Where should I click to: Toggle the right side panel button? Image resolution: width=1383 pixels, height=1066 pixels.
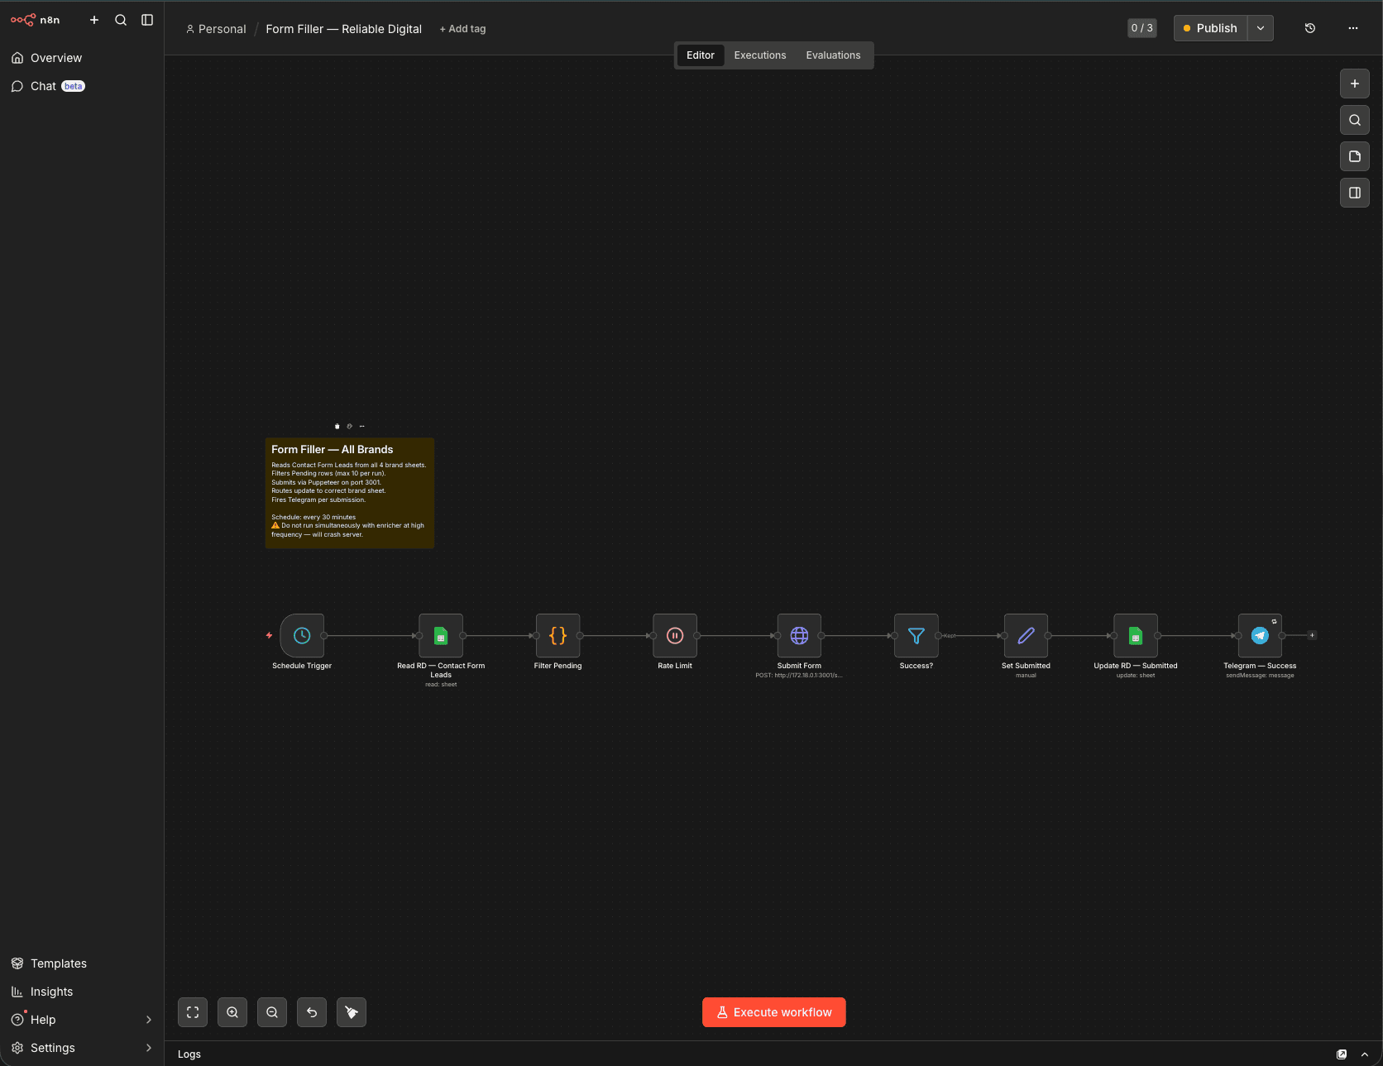(x=1354, y=193)
